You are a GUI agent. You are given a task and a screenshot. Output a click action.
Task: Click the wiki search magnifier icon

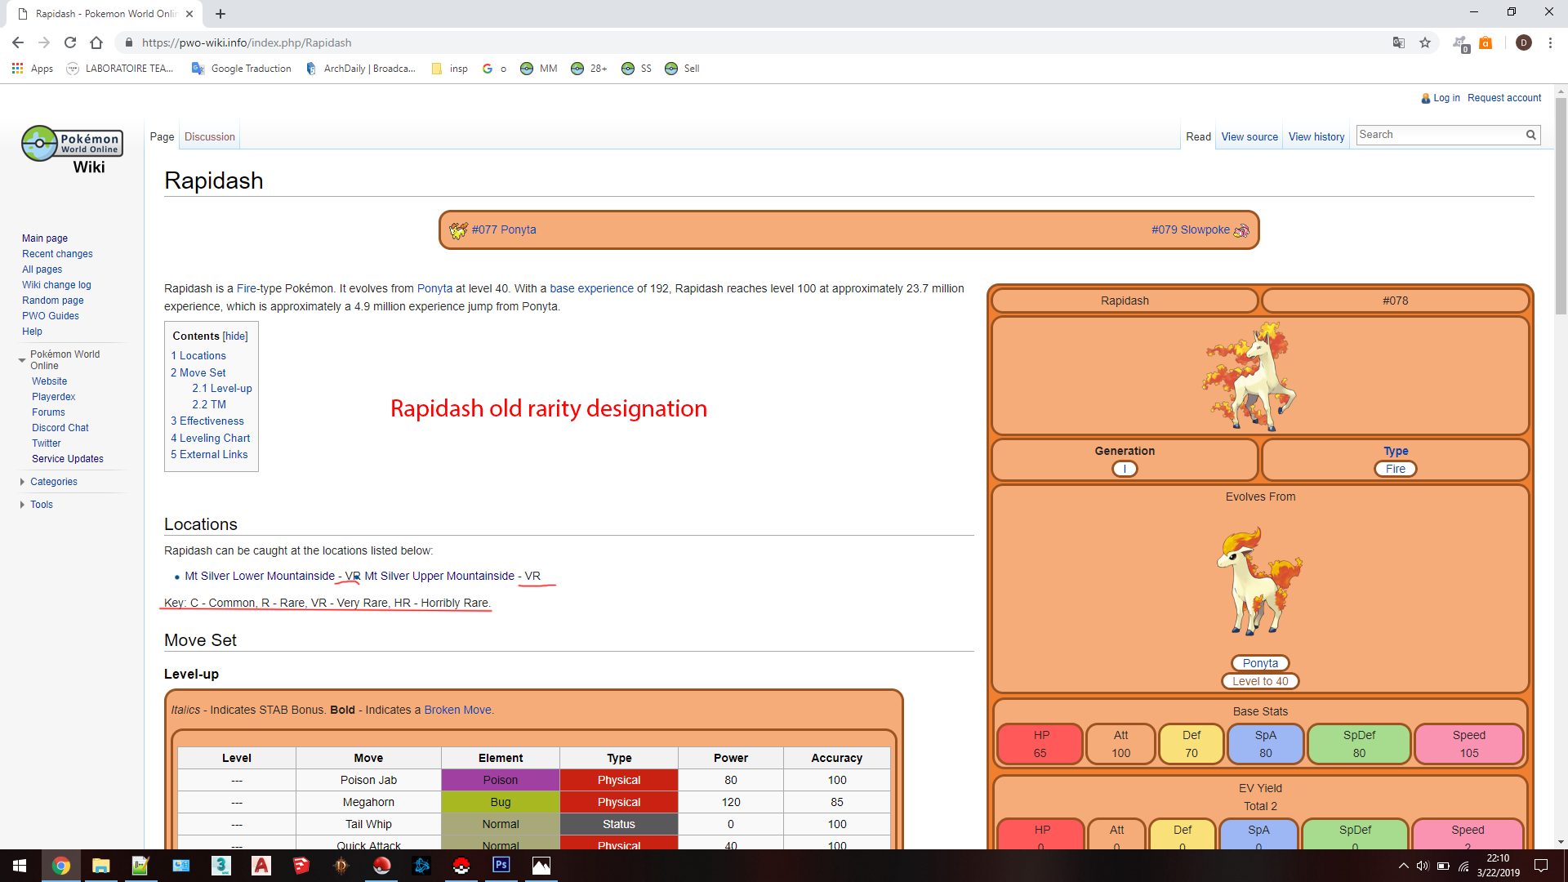1531,135
